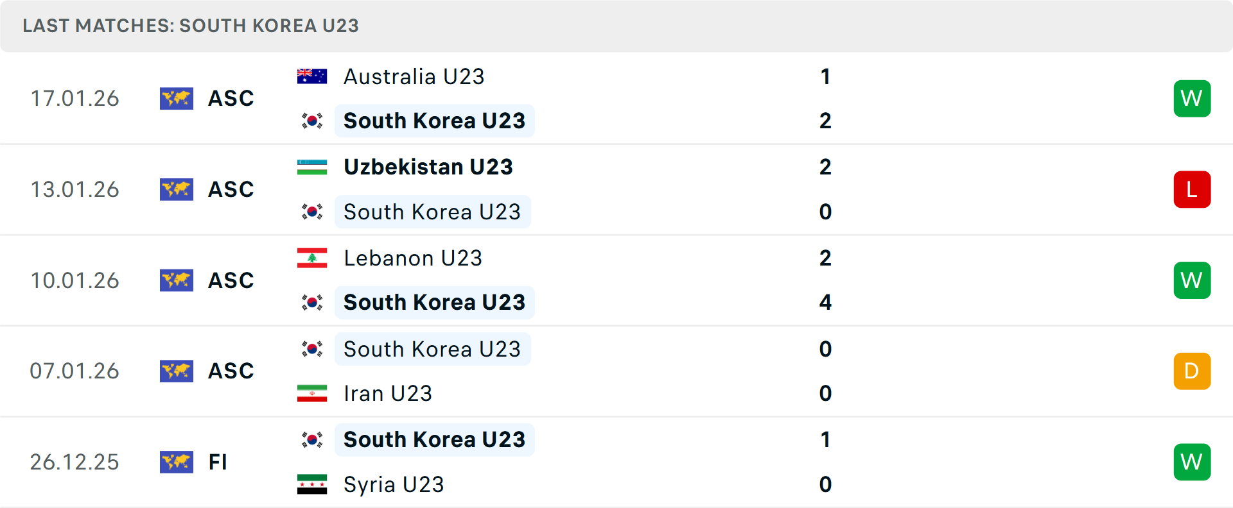
Task: Click the 10.01.26 match date
Action: point(74,280)
